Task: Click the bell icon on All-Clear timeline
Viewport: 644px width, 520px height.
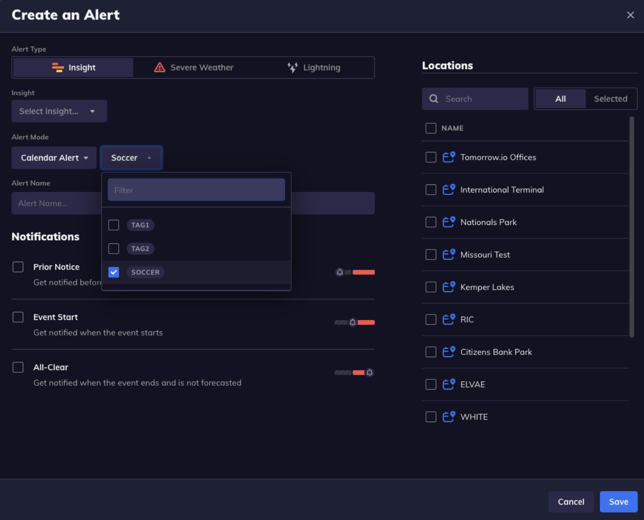Action: pyautogui.click(x=369, y=372)
